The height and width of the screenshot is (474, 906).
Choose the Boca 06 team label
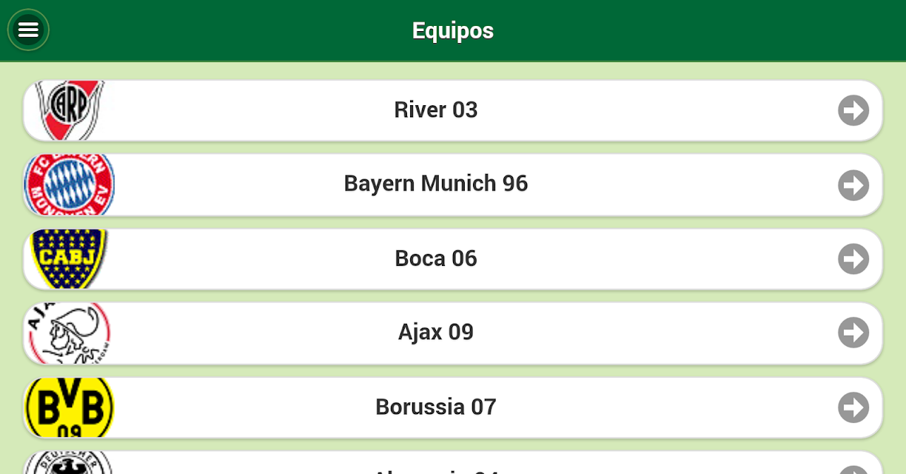(436, 258)
